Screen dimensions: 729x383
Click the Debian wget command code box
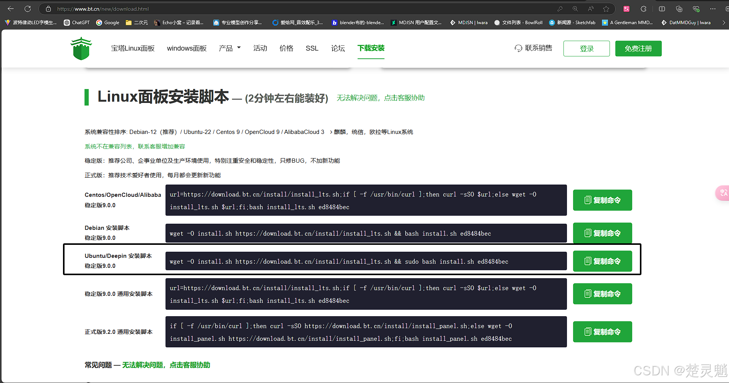(366, 233)
